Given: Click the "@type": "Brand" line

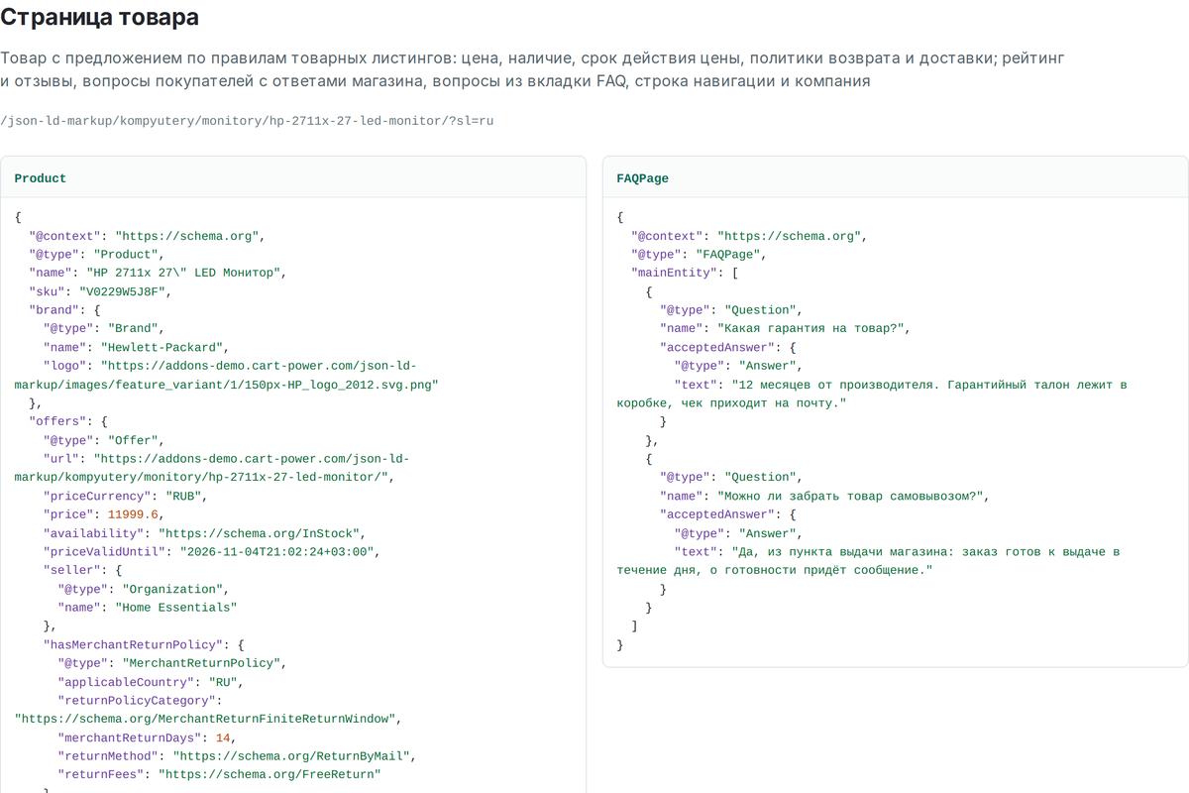Looking at the screenshot, I should click(106, 328).
